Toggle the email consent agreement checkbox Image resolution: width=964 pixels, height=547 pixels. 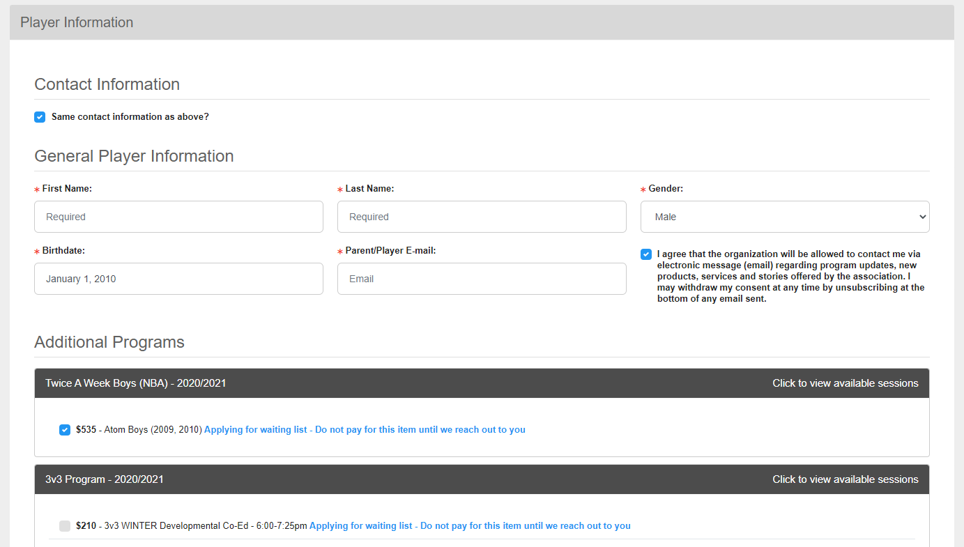(x=646, y=254)
